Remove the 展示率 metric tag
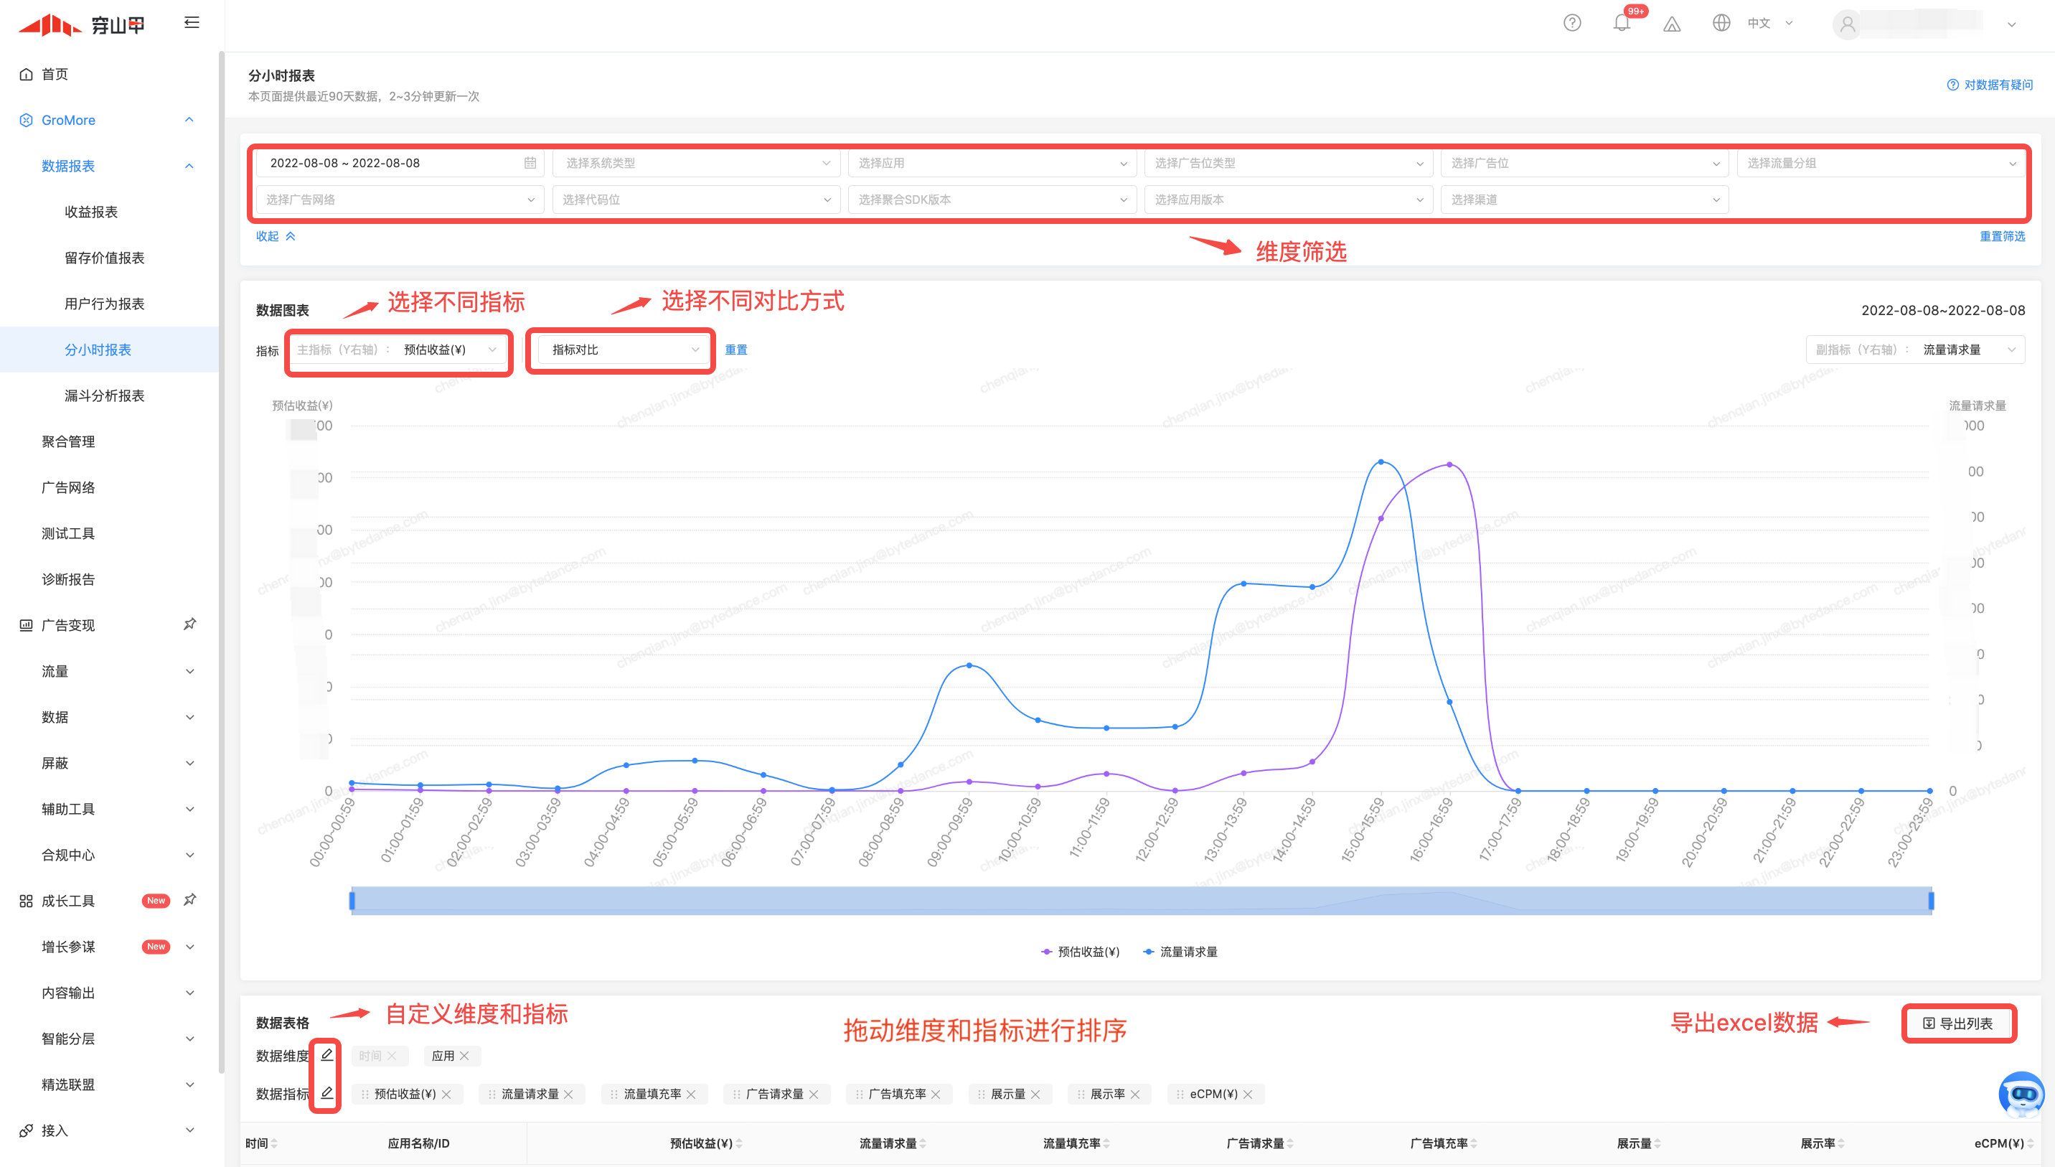Screen dimensions: 2055x1167 pyautogui.click(x=1134, y=1094)
